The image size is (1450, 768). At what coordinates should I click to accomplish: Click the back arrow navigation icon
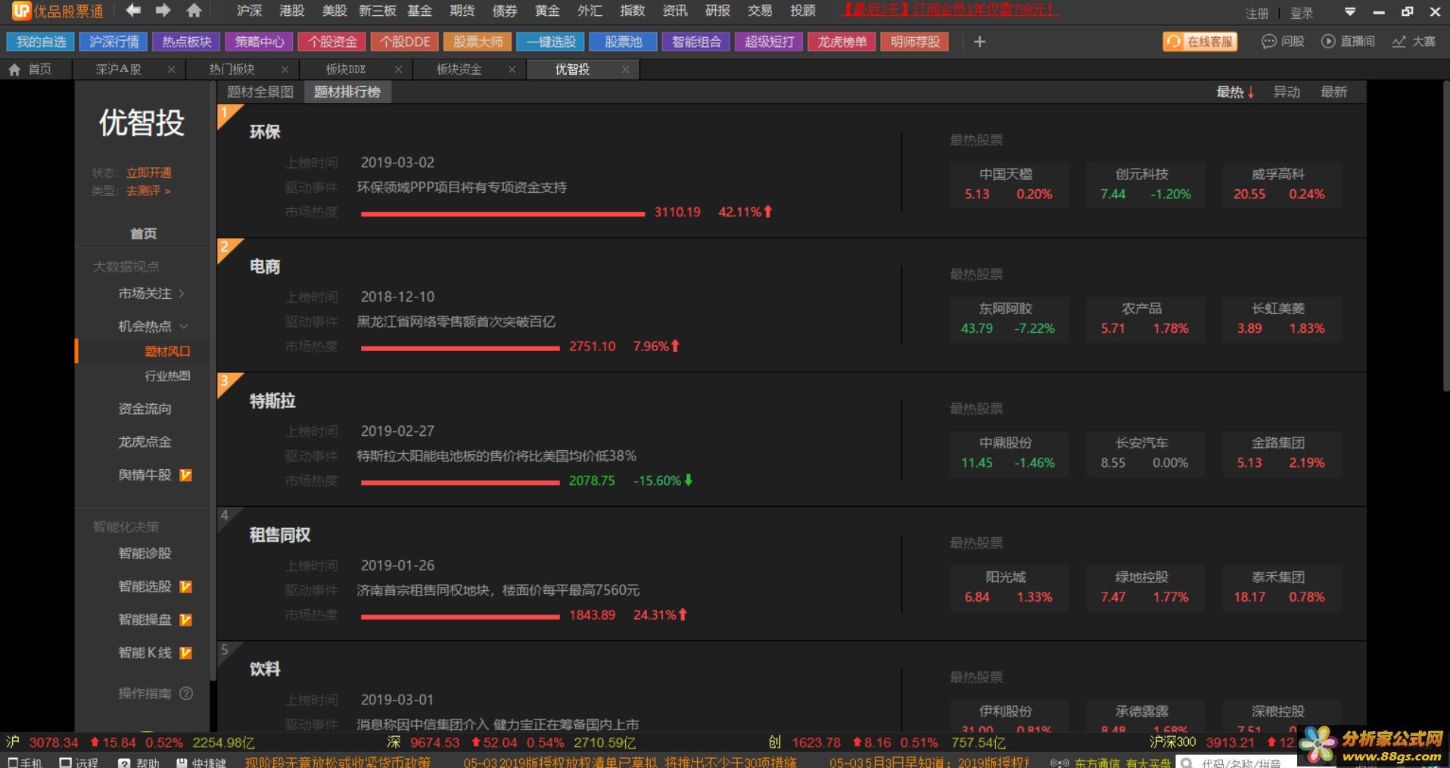133,11
